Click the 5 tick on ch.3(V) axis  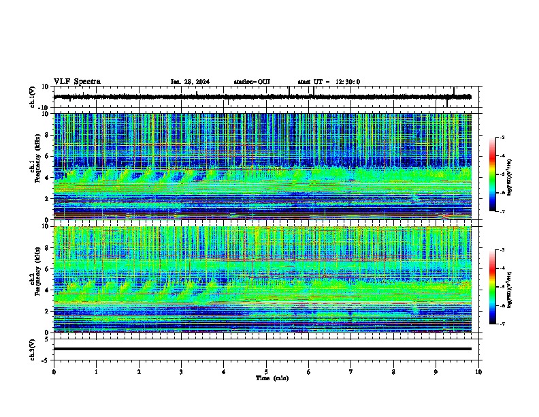[x=47, y=339]
